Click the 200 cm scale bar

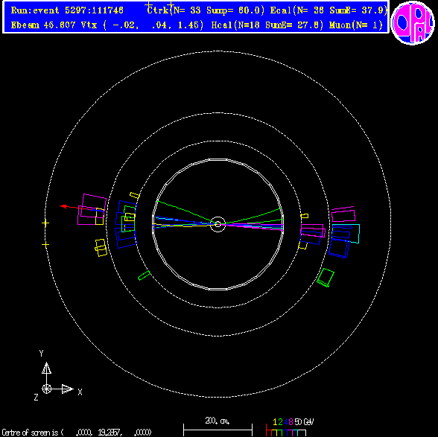pos(218,428)
